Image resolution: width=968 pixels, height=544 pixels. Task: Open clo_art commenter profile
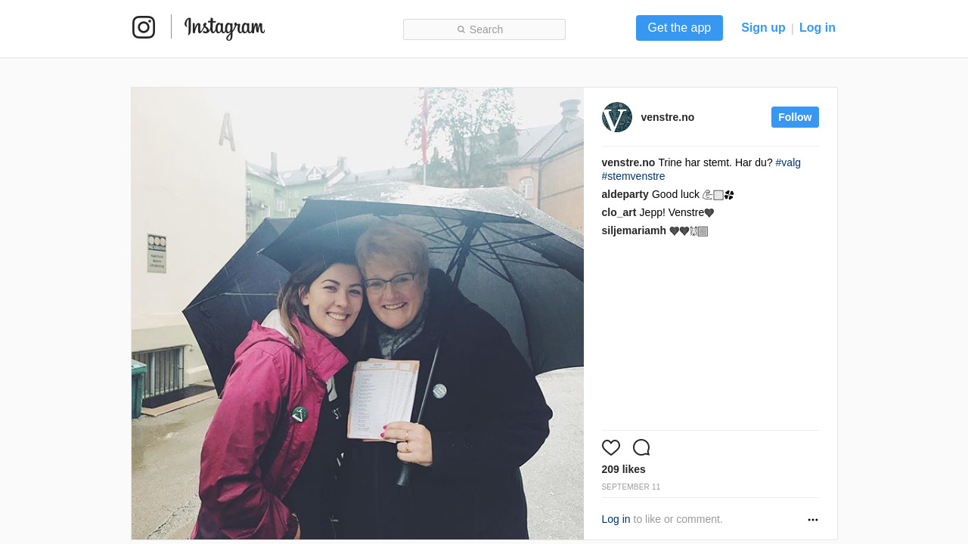tap(619, 212)
